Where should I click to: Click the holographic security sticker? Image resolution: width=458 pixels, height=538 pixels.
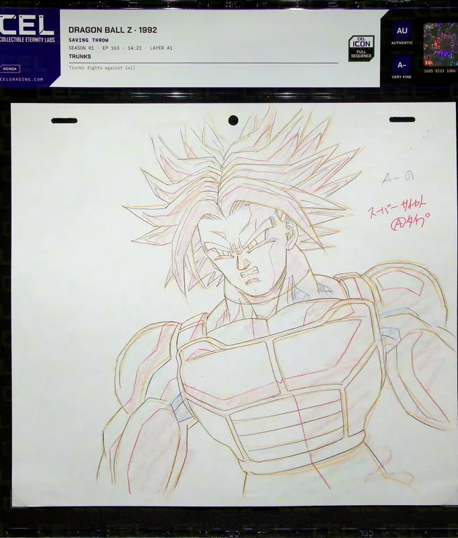[441, 44]
